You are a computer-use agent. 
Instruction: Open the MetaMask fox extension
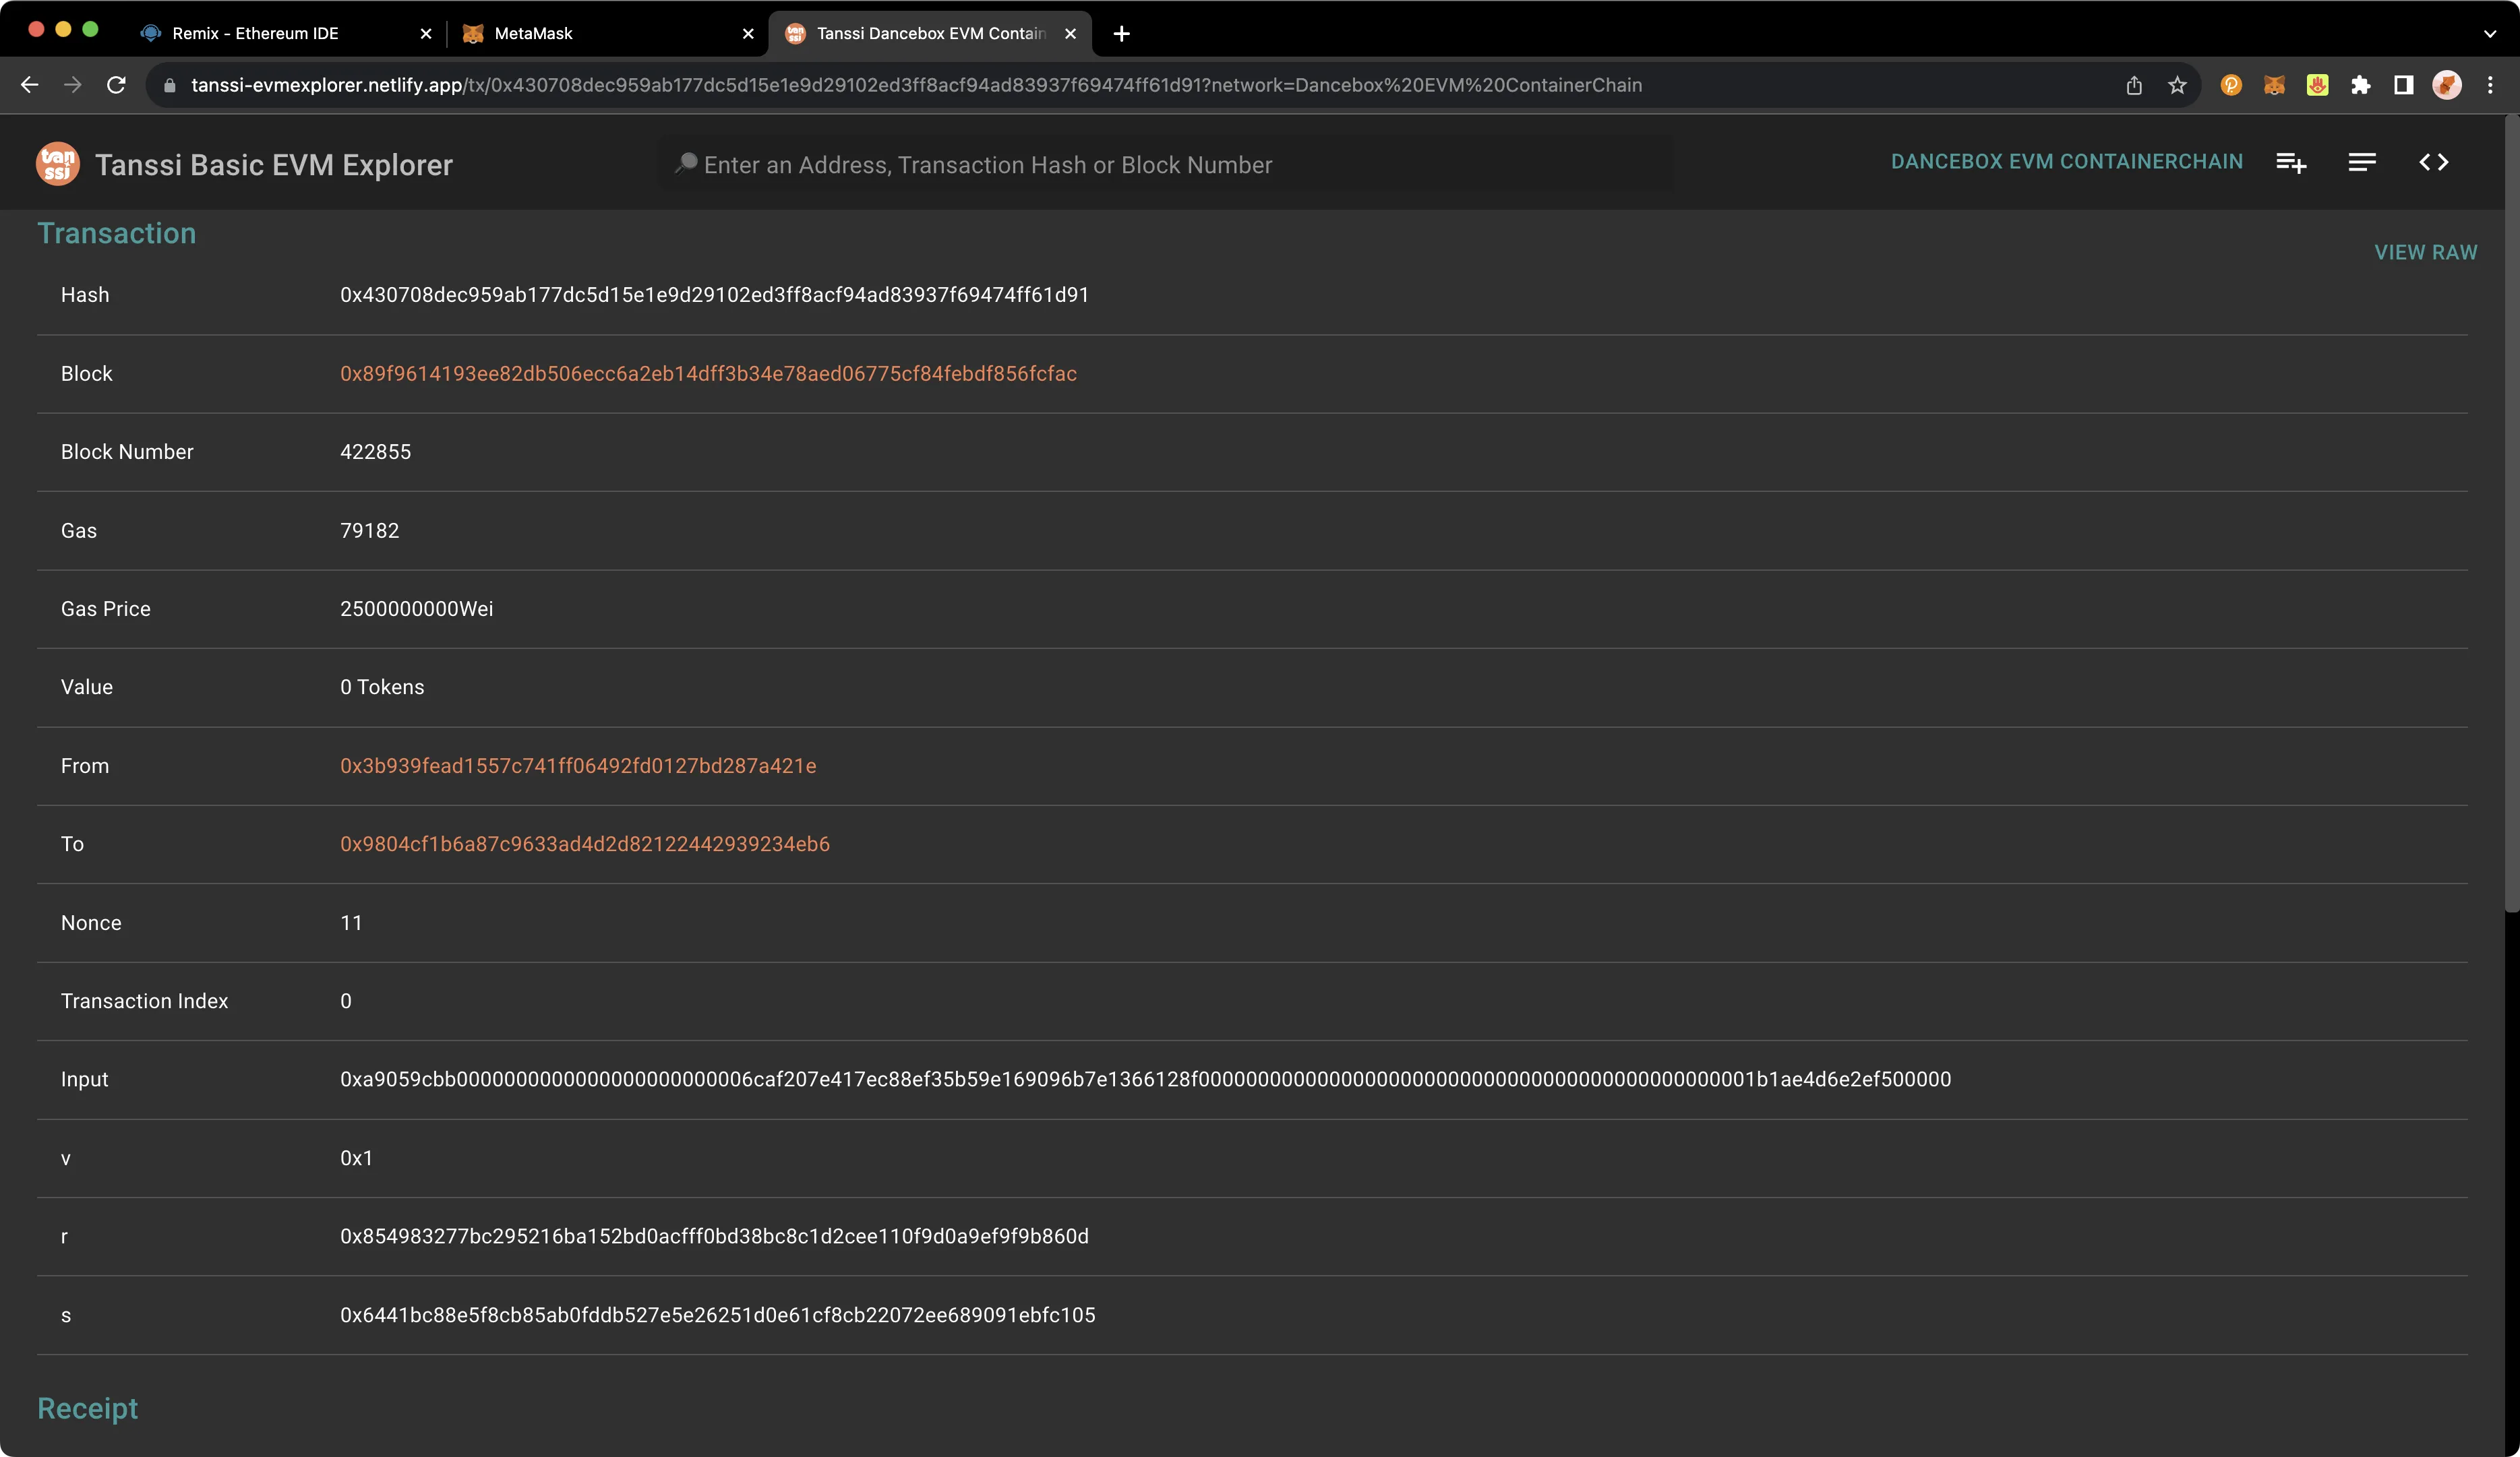2274,85
